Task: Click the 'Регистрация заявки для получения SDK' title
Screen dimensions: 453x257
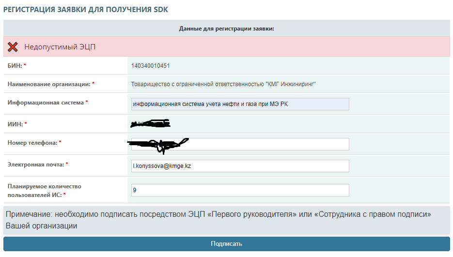Action: [x=86, y=10]
